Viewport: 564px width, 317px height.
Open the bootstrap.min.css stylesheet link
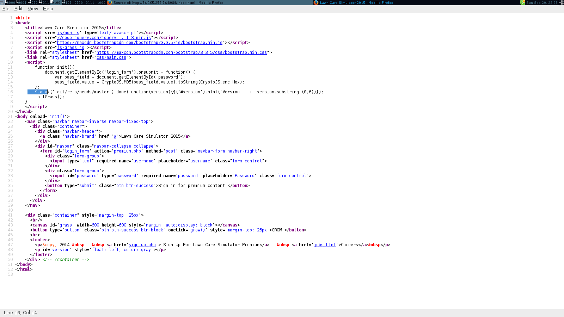182,52
